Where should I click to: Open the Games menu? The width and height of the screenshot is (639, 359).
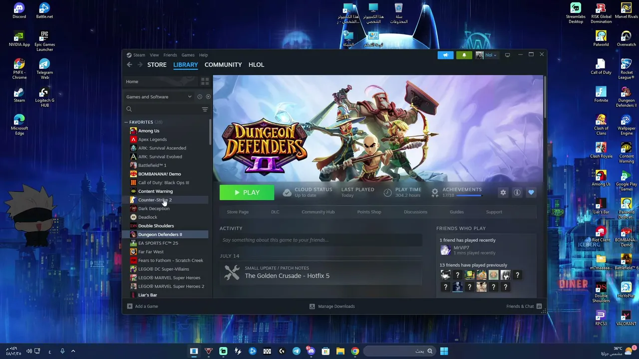pos(188,55)
